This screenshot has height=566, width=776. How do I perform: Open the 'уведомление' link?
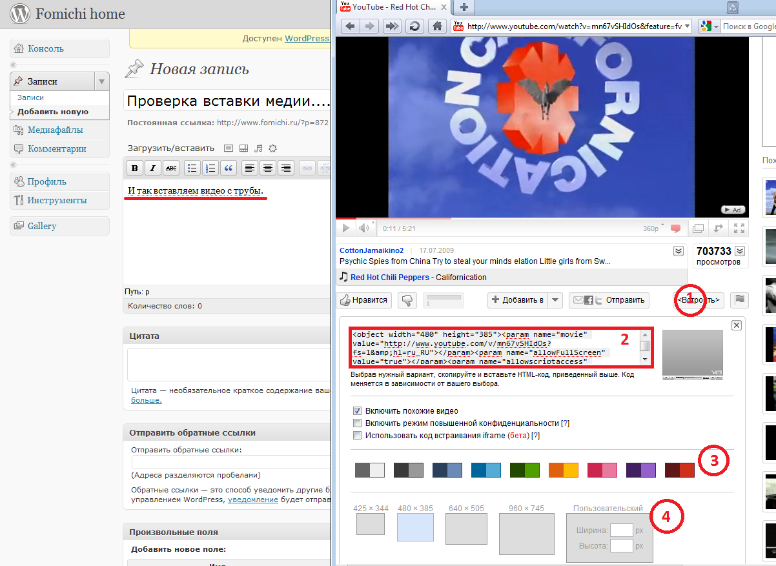click(x=253, y=500)
